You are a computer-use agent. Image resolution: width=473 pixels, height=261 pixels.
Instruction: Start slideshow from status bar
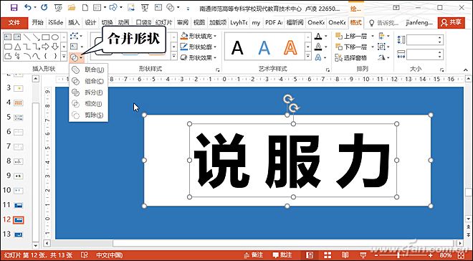tap(364, 255)
